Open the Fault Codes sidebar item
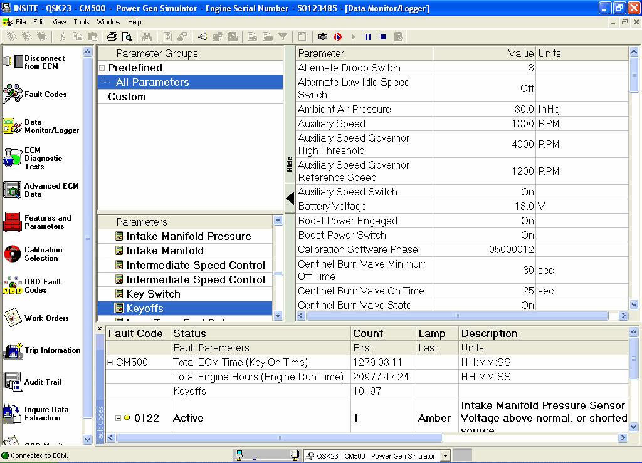642x463 pixels. (x=34, y=94)
